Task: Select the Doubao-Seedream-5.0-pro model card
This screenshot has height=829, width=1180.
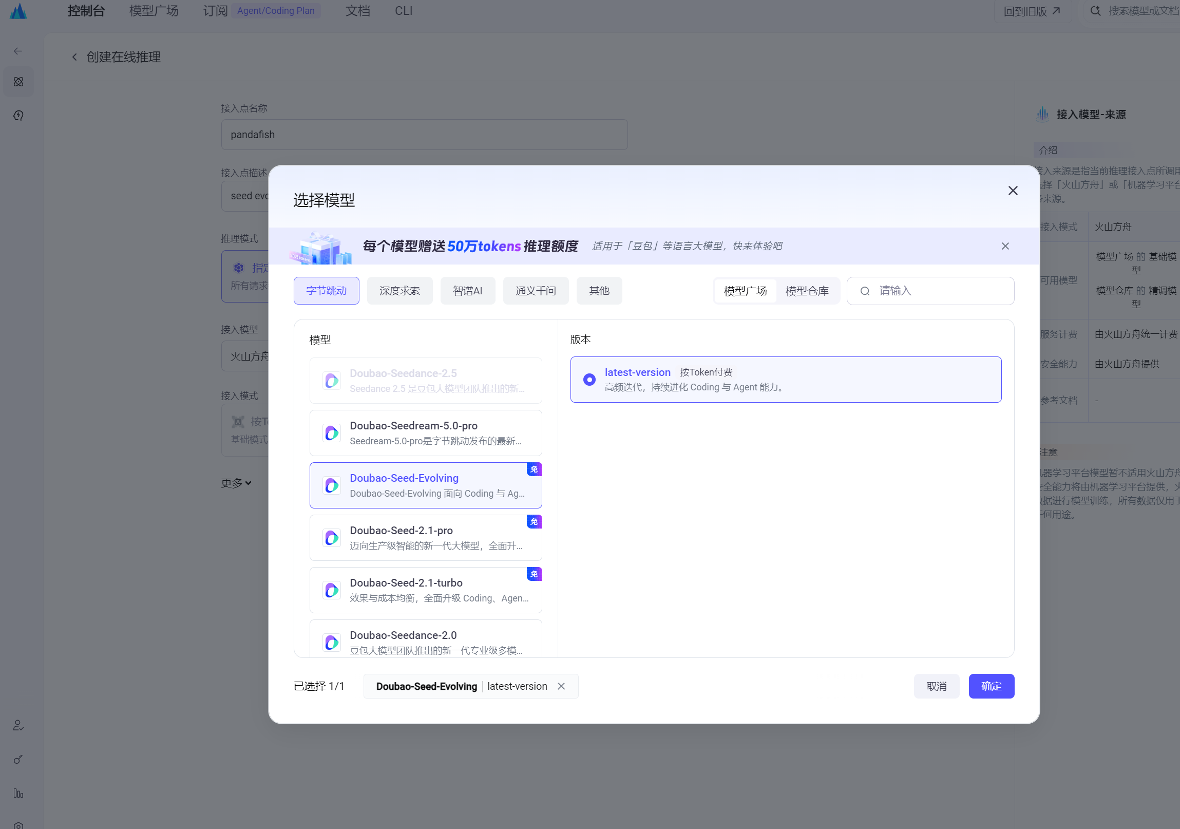Action: tap(426, 433)
